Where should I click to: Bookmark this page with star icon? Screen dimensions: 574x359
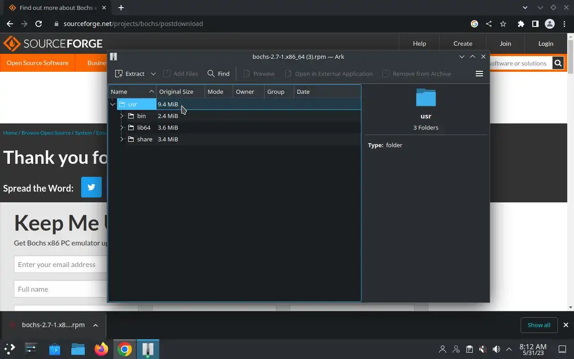[503, 24]
